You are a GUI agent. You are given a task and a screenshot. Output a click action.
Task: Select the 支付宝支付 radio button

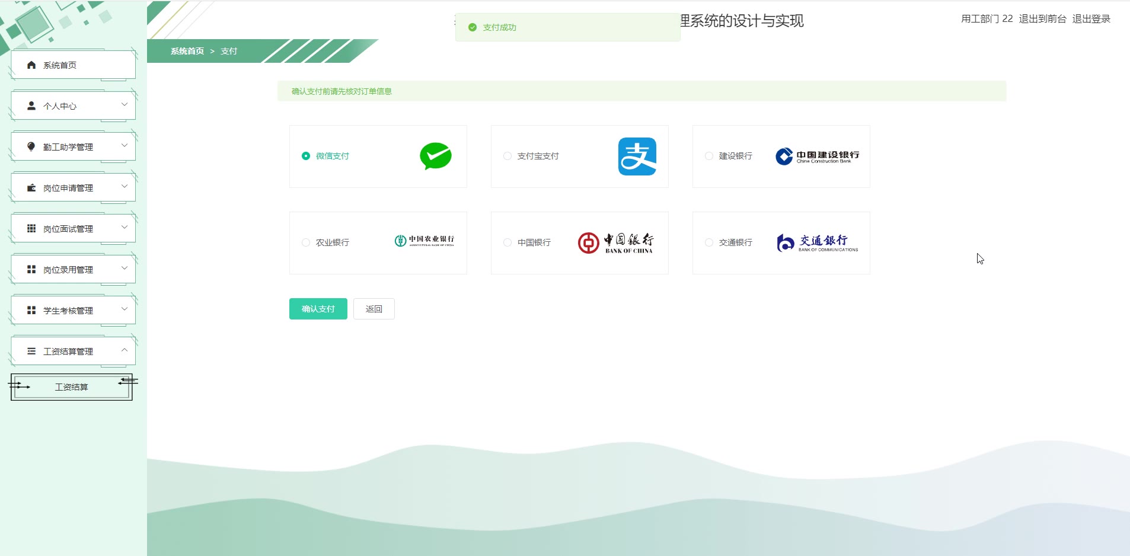click(507, 156)
